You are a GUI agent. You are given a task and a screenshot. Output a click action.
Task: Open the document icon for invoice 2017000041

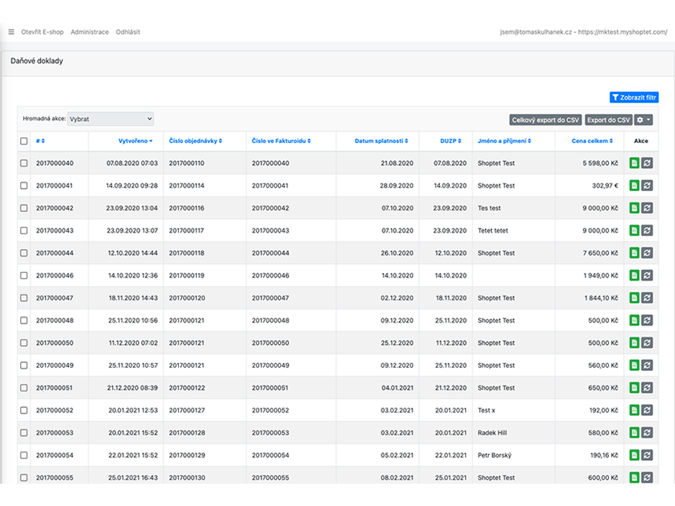pos(634,186)
